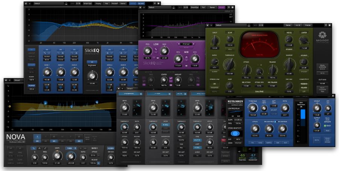Toggle band 2 ON in blue SlickEQ Mastering
The image size is (339, 171).
[x=61, y=50]
